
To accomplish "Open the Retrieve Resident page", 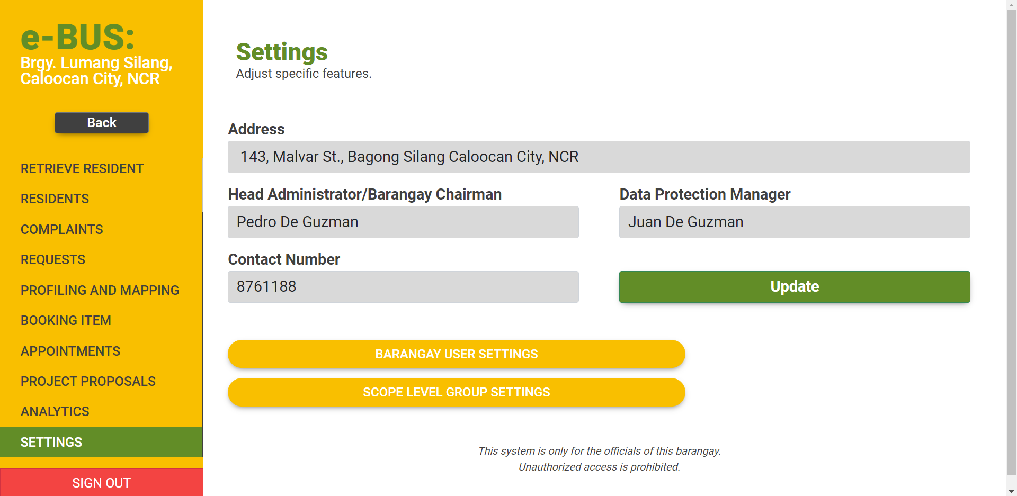I will (x=82, y=169).
